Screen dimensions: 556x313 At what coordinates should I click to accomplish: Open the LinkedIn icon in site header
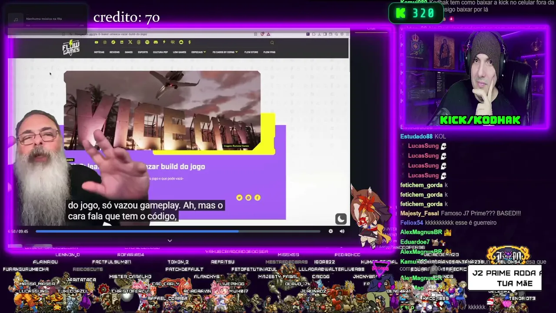pos(122,42)
